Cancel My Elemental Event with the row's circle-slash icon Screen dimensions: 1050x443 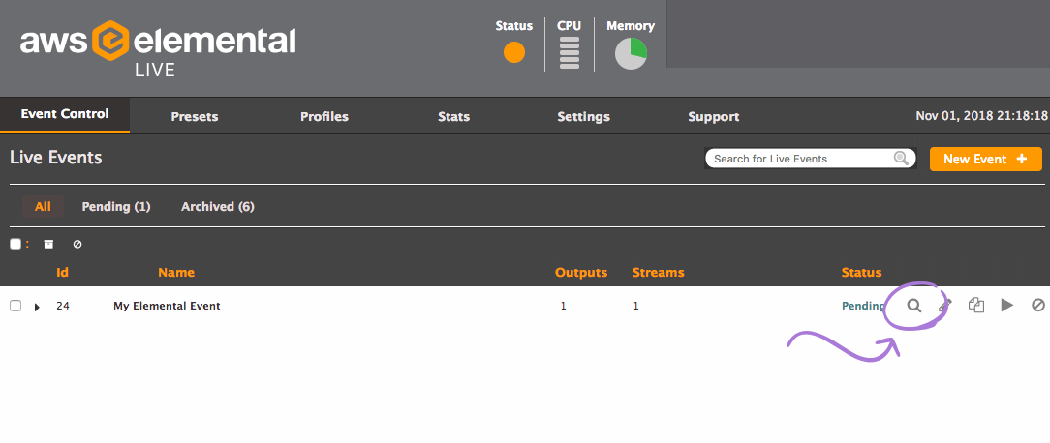pos(1038,306)
